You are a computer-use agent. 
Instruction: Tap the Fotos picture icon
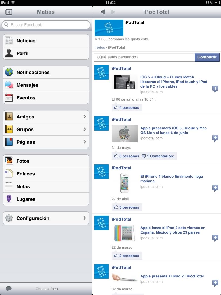click(x=9, y=161)
